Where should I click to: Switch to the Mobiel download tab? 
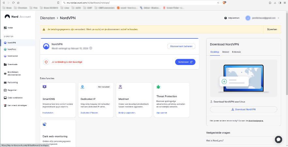click(226, 52)
